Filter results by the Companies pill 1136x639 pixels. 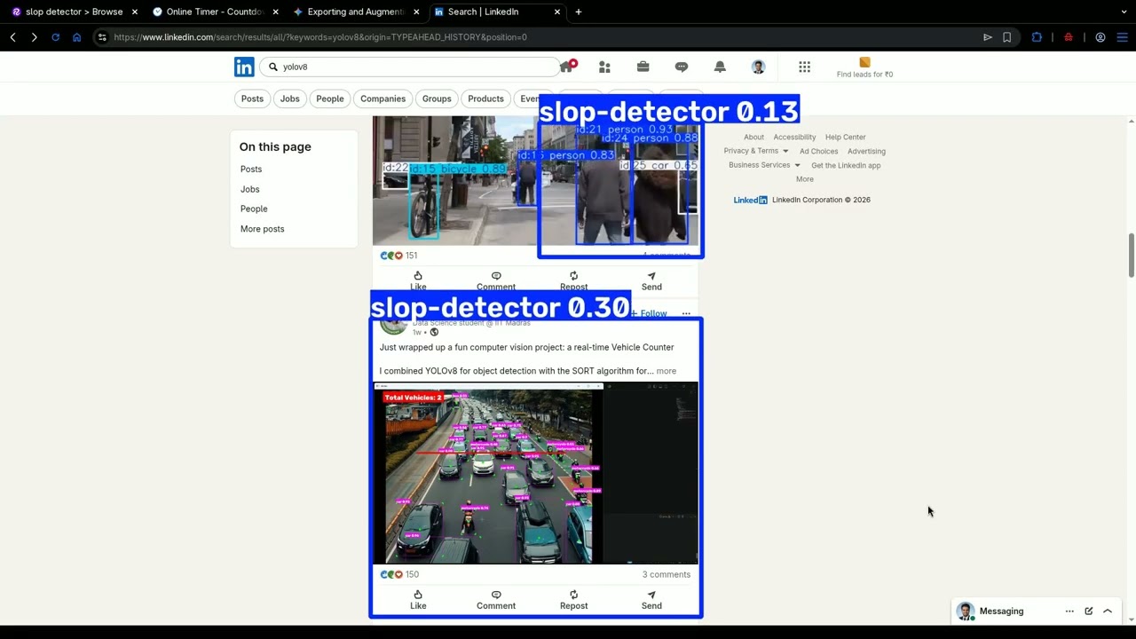pyautogui.click(x=383, y=99)
